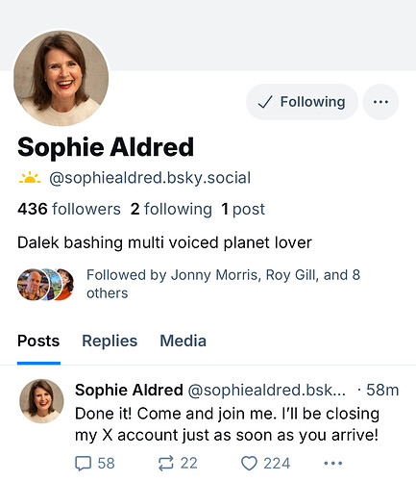Open the 436 followers list
This screenshot has width=416, height=481.
coord(69,209)
